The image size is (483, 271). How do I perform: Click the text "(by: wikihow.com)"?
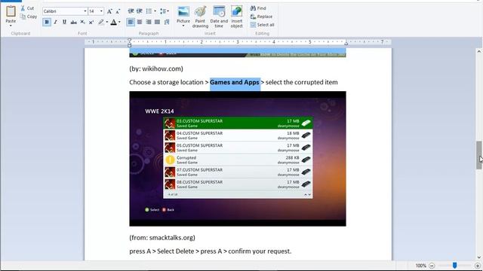point(156,69)
